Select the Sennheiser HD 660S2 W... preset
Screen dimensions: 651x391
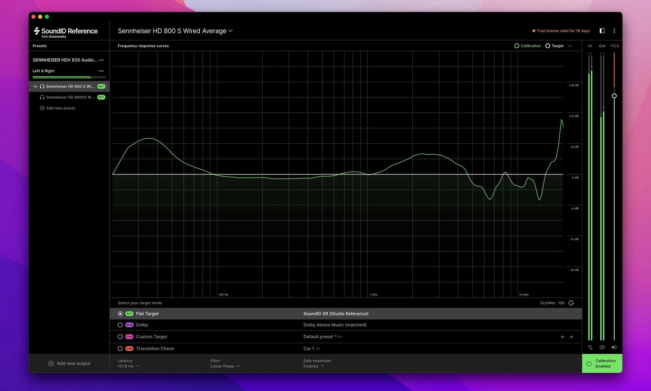pyautogui.click(x=69, y=97)
